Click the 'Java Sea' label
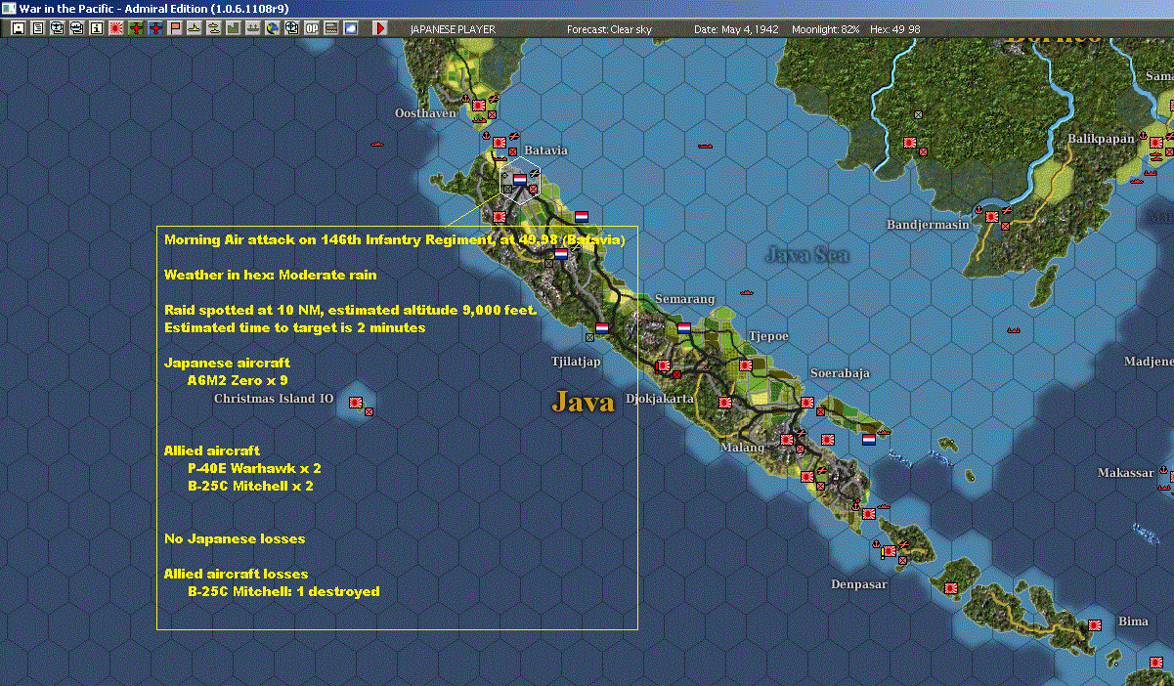This screenshot has width=1174, height=686. [807, 255]
